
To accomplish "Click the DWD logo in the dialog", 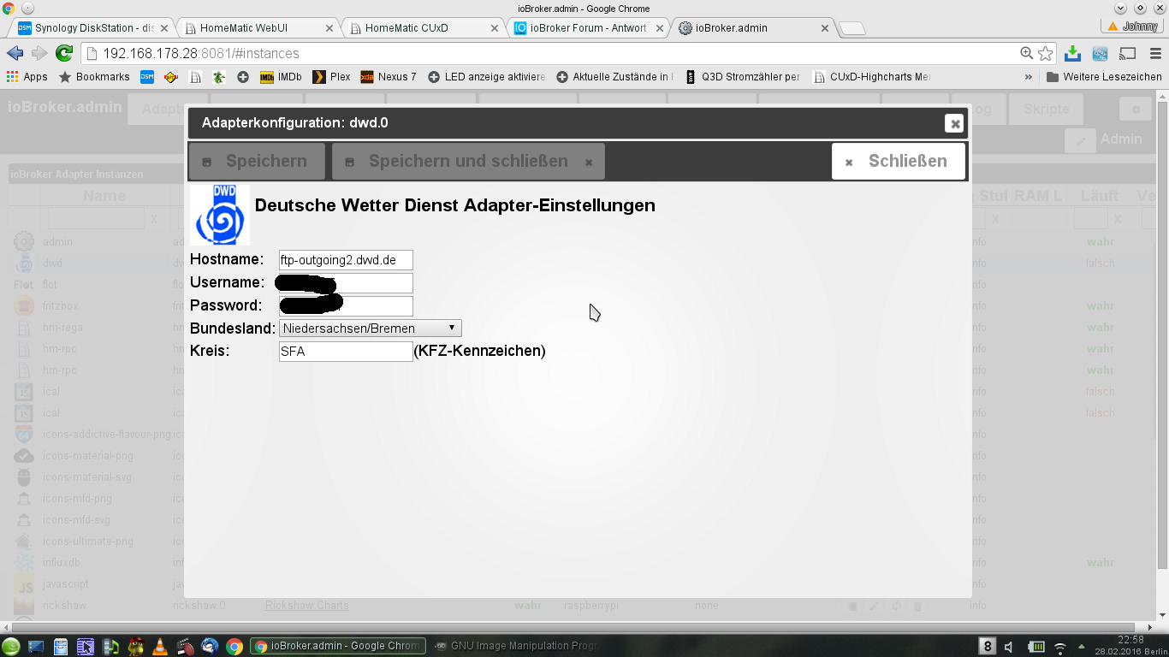I will (x=220, y=216).
